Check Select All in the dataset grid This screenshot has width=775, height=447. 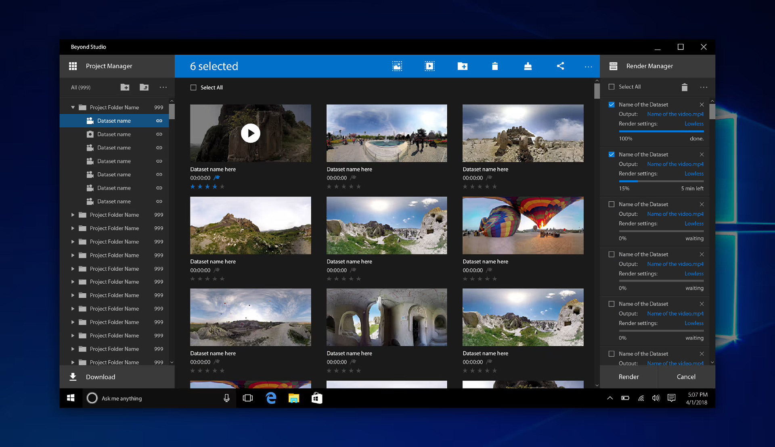tap(193, 88)
